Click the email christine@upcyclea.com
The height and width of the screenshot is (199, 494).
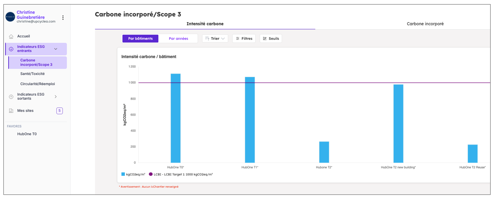point(36,21)
